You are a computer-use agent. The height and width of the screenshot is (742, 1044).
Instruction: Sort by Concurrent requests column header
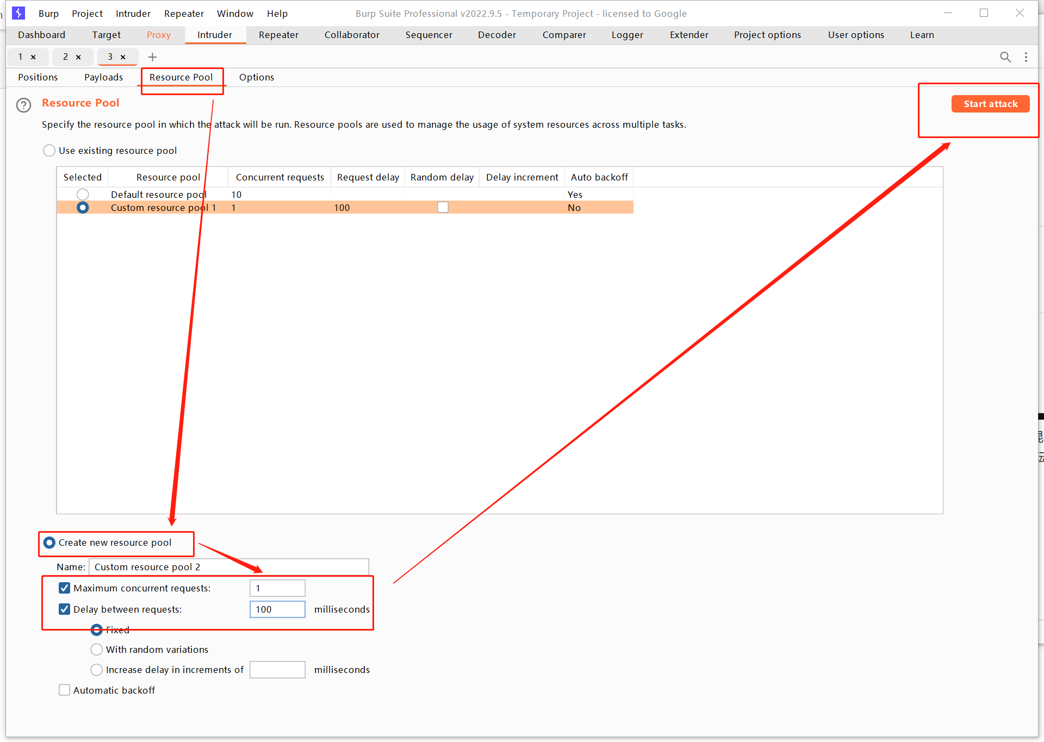coord(279,177)
